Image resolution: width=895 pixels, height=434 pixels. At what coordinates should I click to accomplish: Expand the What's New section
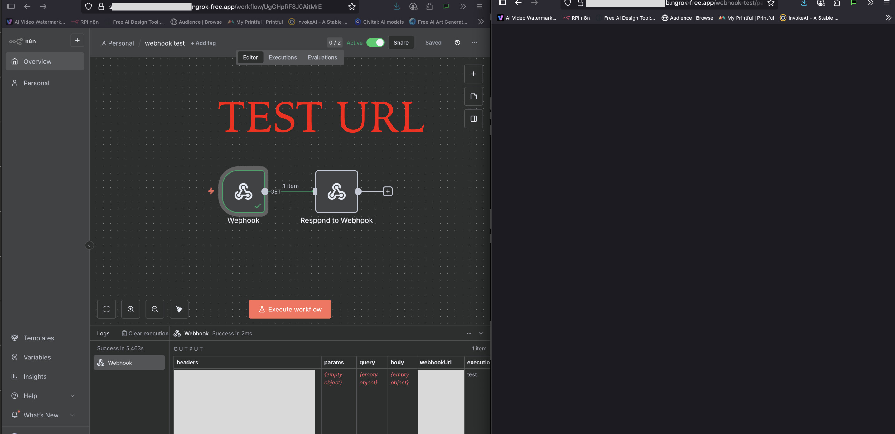coord(72,415)
